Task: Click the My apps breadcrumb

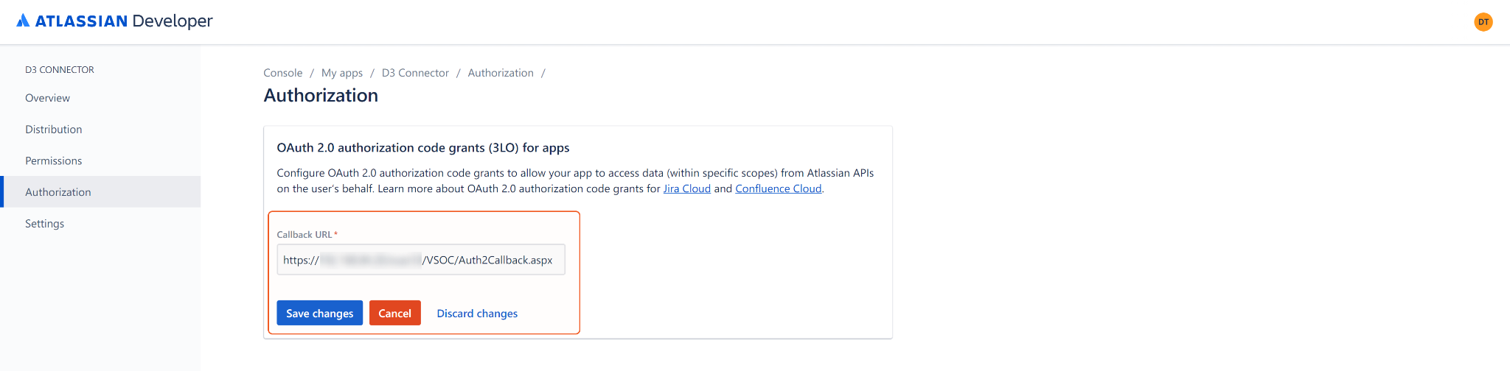Action: pos(342,73)
